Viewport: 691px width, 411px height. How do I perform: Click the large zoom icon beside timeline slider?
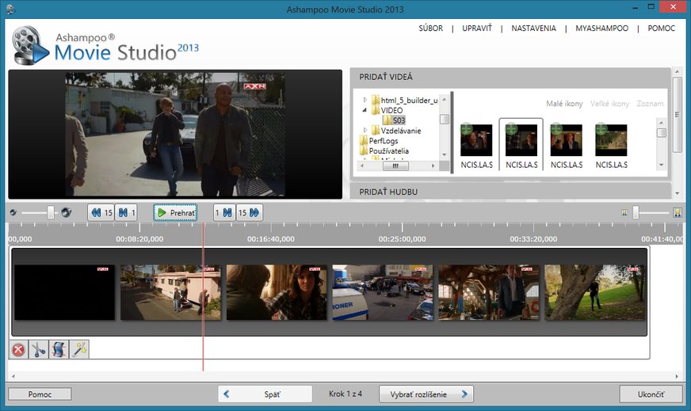pyautogui.click(x=678, y=212)
